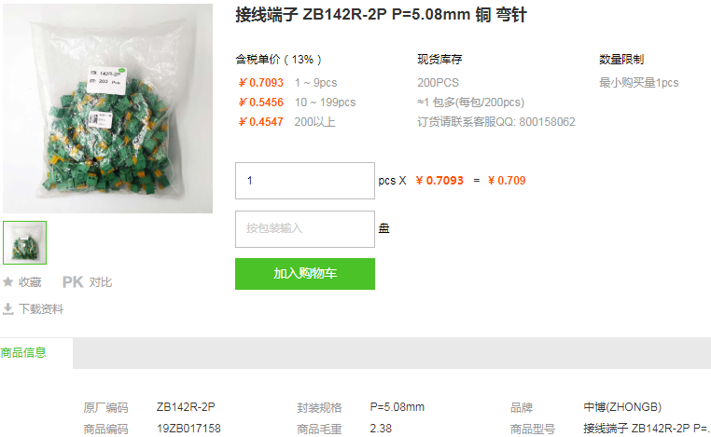Select the ¥0.5456 price tier

click(260, 102)
